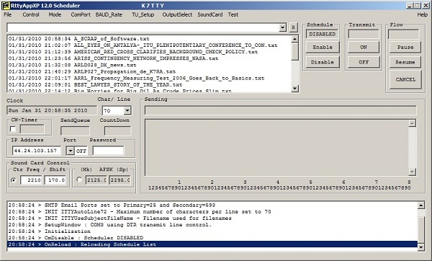This screenshot has width=432, height=261.
Task: Click the center frequency field 2210
Action: click(x=31, y=180)
